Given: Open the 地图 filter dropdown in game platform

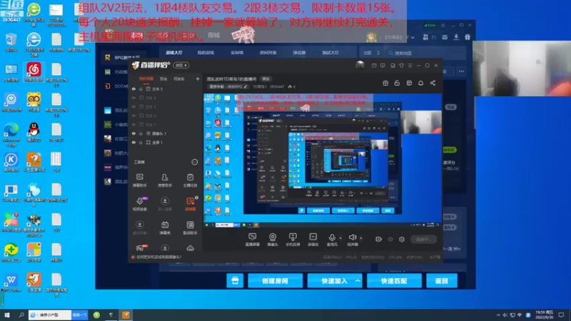Looking at the screenshot, I should (x=371, y=53).
